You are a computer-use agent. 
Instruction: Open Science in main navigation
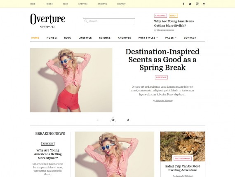click(105, 38)
